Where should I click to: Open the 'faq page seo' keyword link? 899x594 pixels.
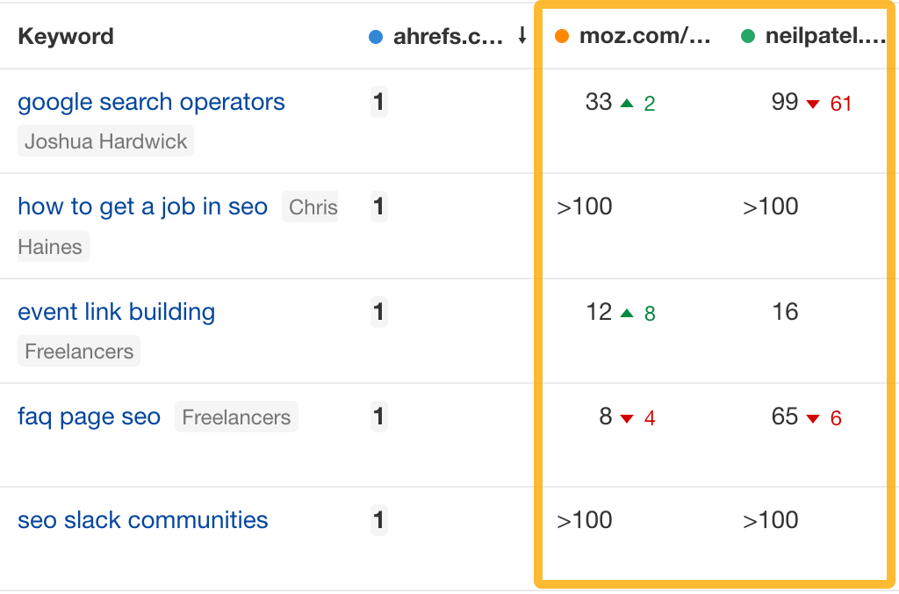coord(89,417)
